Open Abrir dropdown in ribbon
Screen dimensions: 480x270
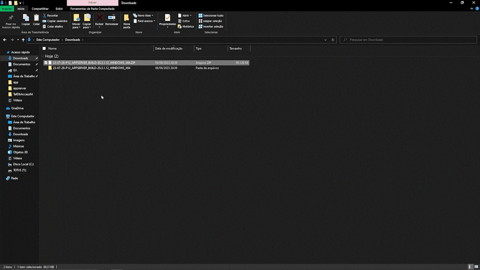185,16
